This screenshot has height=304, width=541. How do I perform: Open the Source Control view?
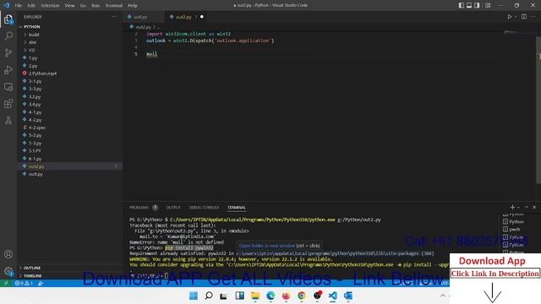point(8,52)
